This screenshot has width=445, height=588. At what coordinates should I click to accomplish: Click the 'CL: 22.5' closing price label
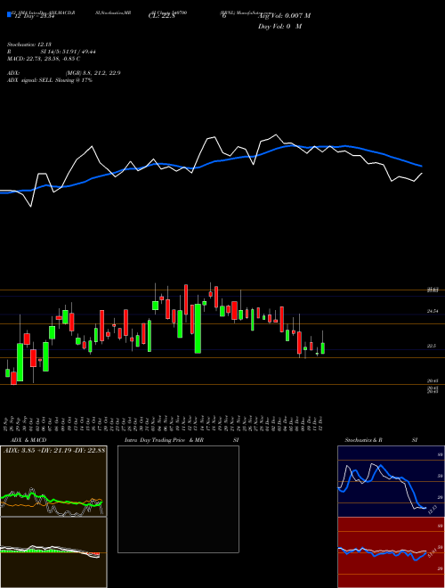point(162,15)
